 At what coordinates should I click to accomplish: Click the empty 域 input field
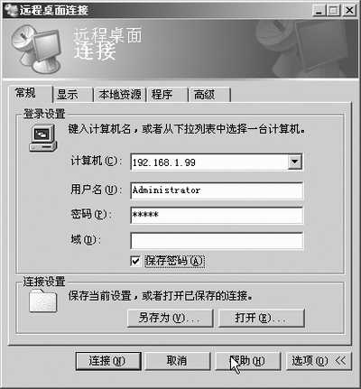click(217, 240)
